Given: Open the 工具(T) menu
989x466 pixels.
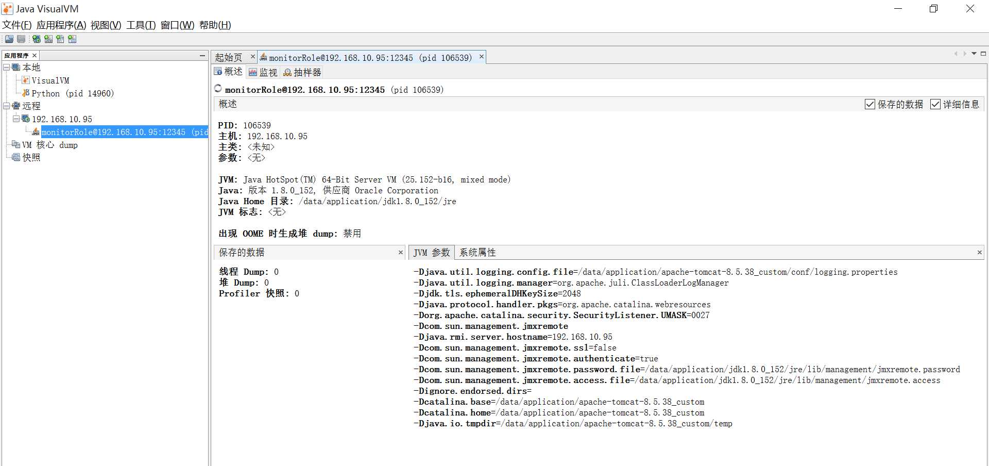Looking at the screenshot, I should 141,25.
